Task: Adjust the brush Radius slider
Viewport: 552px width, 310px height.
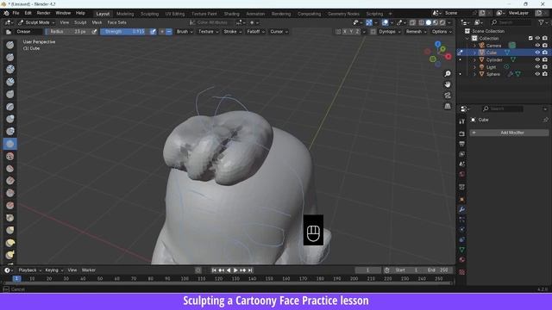Action: [x=67, y=32]
